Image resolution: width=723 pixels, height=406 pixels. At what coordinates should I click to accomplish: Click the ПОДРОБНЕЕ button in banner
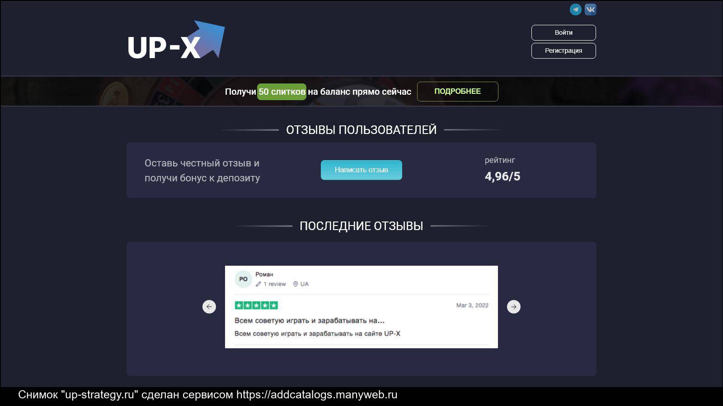[x=457, y=92]
